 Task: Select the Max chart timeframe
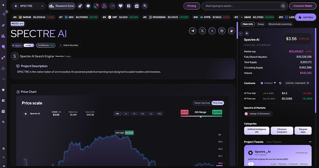(x=159, y=114)
